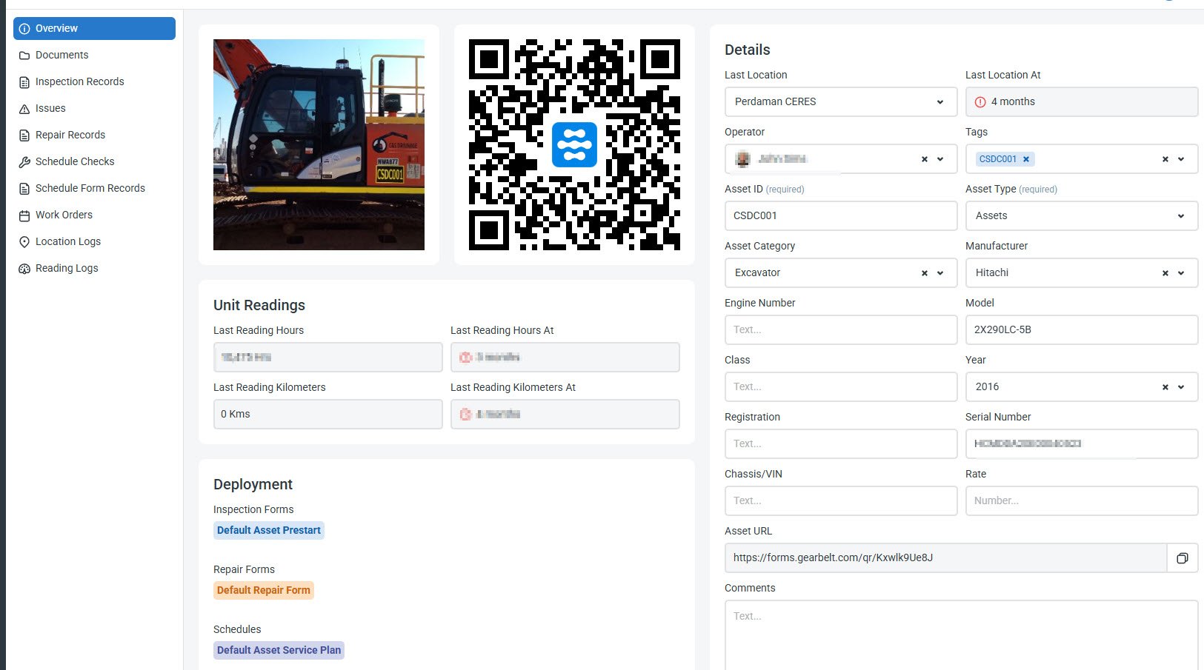Screen dimensions: 1204x670
Task: Click the Last Reading Hours field
Action: [x=327, y=358]
